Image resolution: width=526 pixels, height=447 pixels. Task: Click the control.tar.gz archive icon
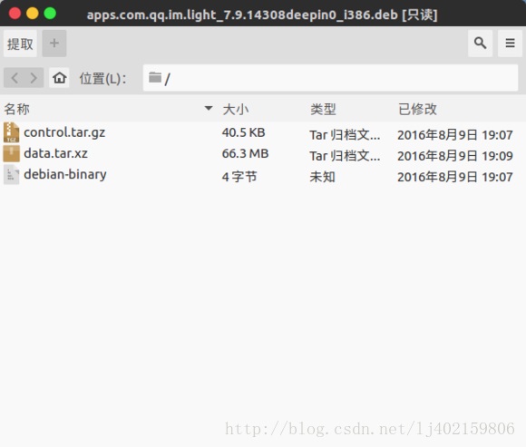[12, 132]
